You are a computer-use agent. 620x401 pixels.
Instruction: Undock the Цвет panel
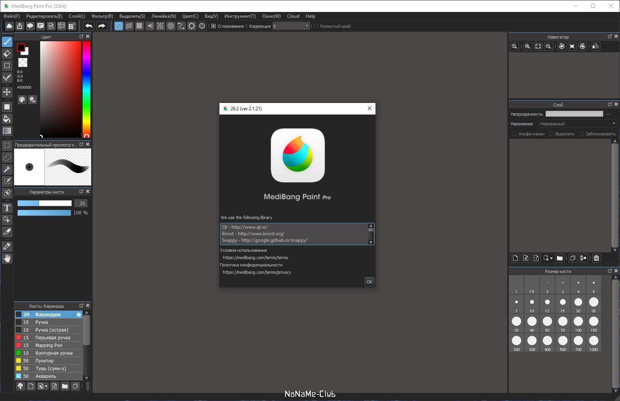82,36
